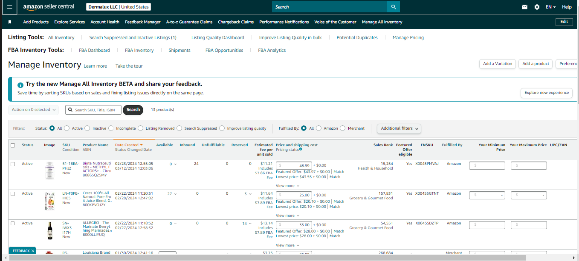Open the Allegro marinade product thumbnail
Image resolution: width=579 pixels, height=261 pixels.
point(50,230)
